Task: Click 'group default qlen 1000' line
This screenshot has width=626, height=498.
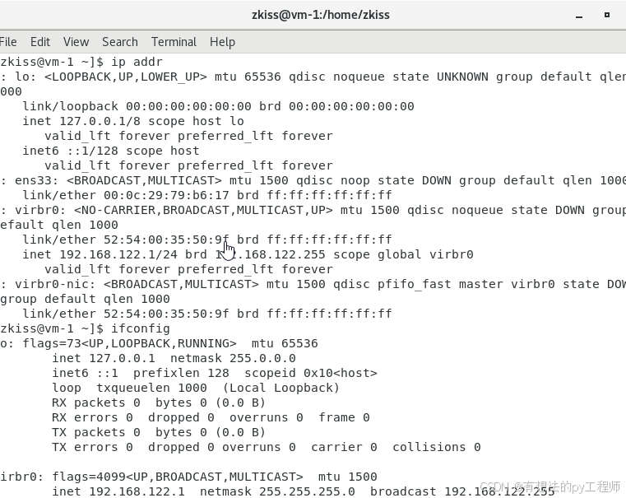Action: pyautogui.click(x=85, y=299)
